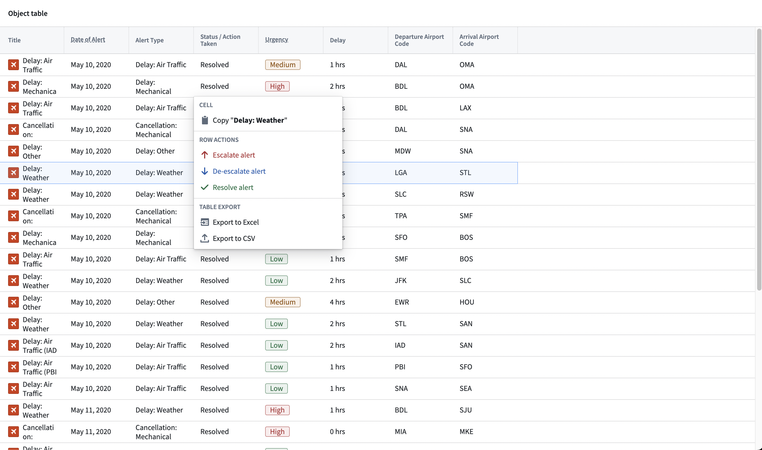Select Escalate alert in row actions
Screen dimensions: 762x450
(x=268, y=155)
